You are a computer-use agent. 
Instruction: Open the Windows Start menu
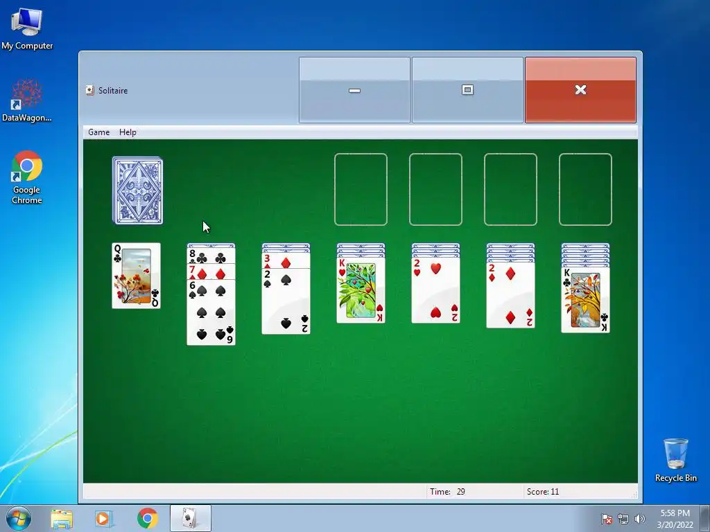pos(19,518)
